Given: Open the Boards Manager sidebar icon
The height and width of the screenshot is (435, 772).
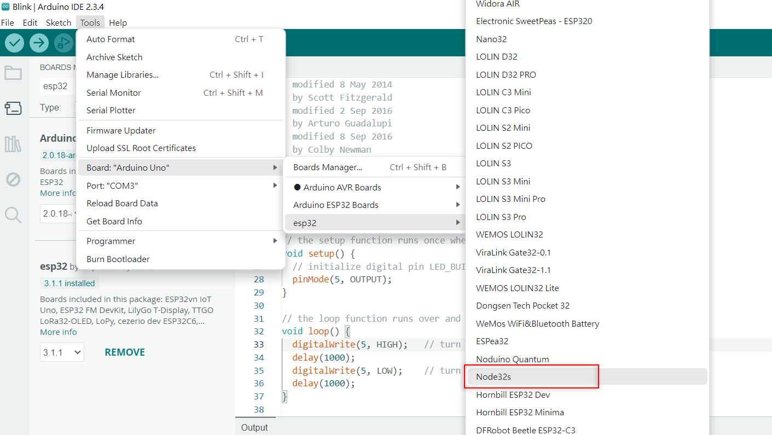Looking at the screenshot, I should [13, 108].
